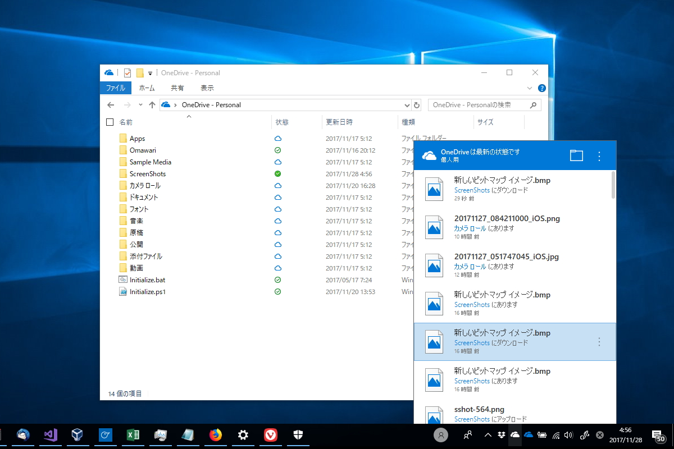Open Excel from the taskbar
674x449 pixels.
tap(133, 435)
